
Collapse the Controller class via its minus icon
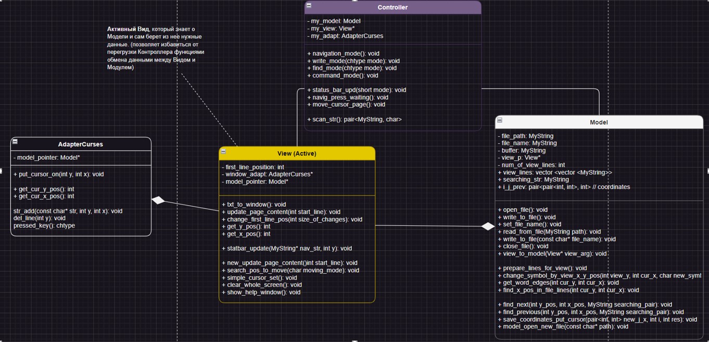[309, 7]
